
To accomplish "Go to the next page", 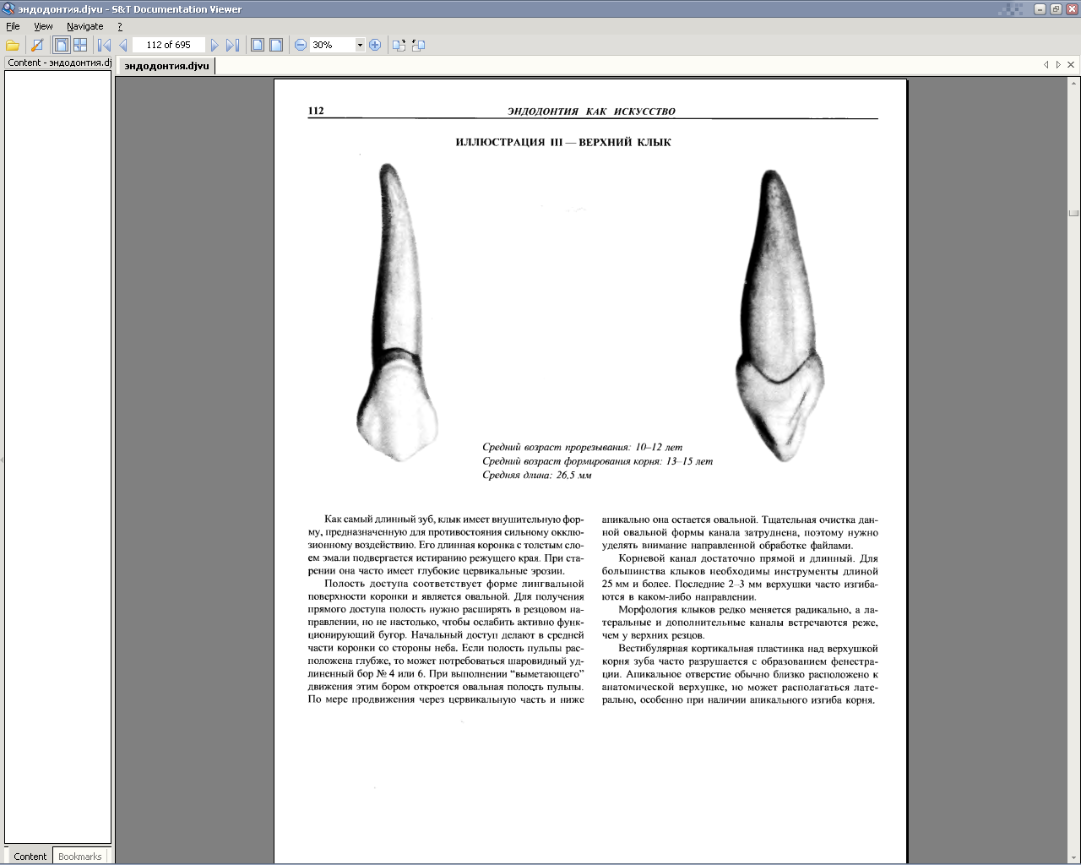I will 215,45.
